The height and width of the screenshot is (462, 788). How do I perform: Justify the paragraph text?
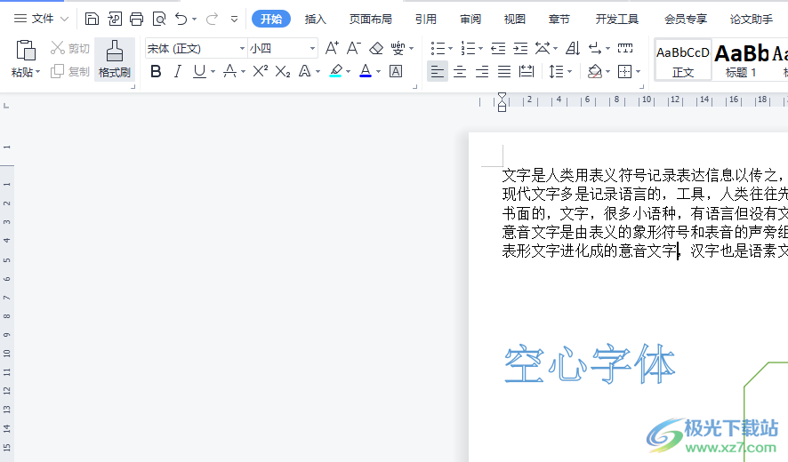(504, 72)
